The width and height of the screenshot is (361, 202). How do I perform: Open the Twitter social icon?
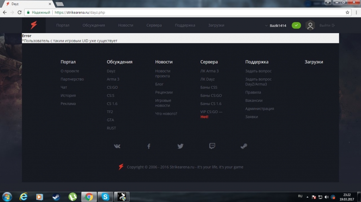pyautogui.click(x=180, y=146)
